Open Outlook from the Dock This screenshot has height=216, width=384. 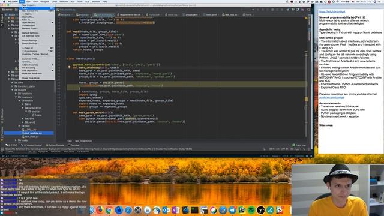point(166,210)
